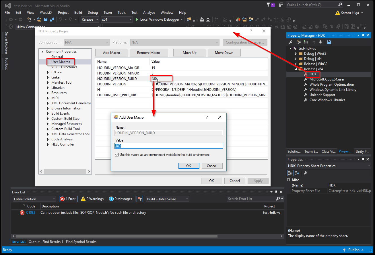This screenshot has height=255, width=375.
Task: Click the Move Down button in HDK Property Pages
Action: click(224, 53)
